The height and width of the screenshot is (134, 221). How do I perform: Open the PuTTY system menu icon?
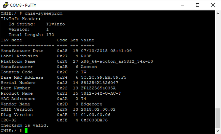(x=6, y=5)
